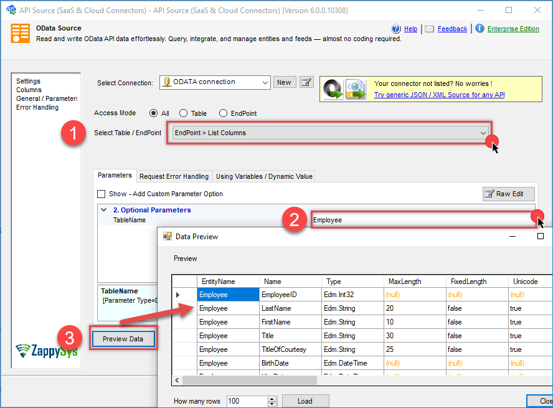Open Using Variables / Dynamic Value tab
Screen dimensions: 553x408
pos(264,176)
